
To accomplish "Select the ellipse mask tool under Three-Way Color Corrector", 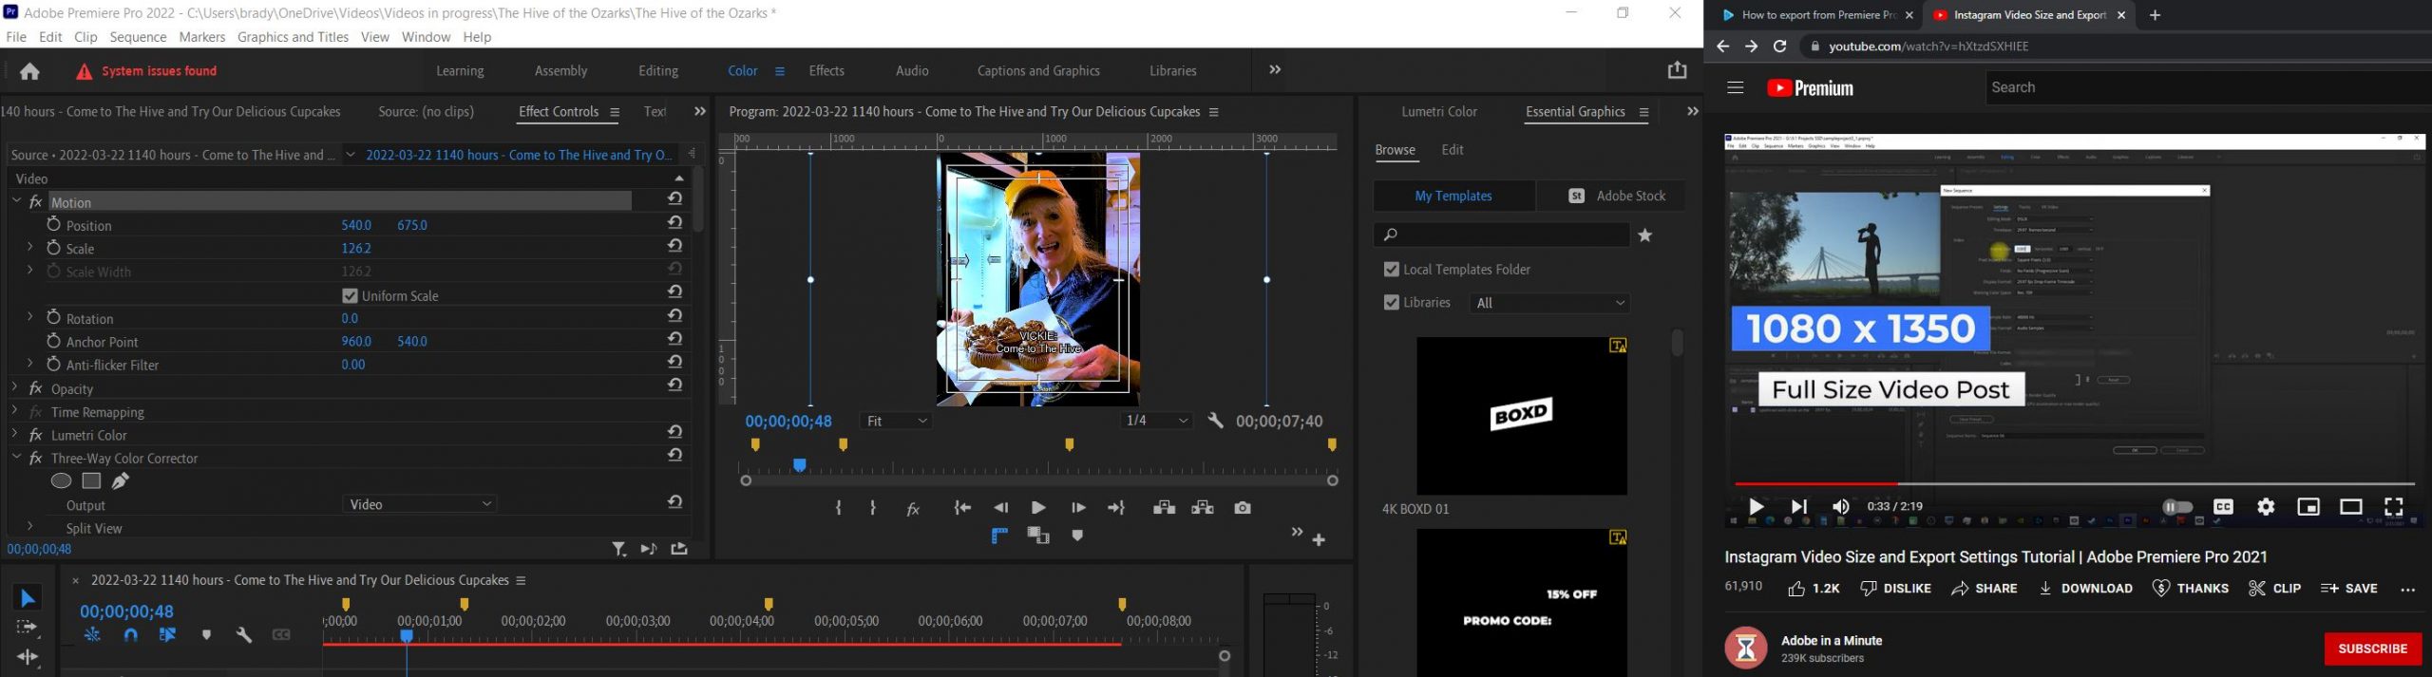I will 61,481.
